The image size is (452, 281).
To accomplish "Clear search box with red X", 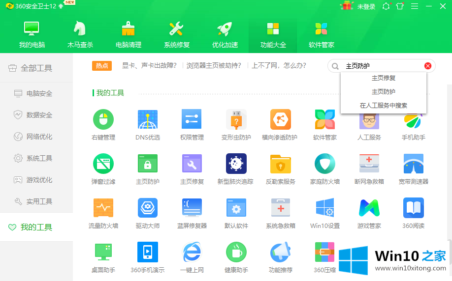I will 428,66.
